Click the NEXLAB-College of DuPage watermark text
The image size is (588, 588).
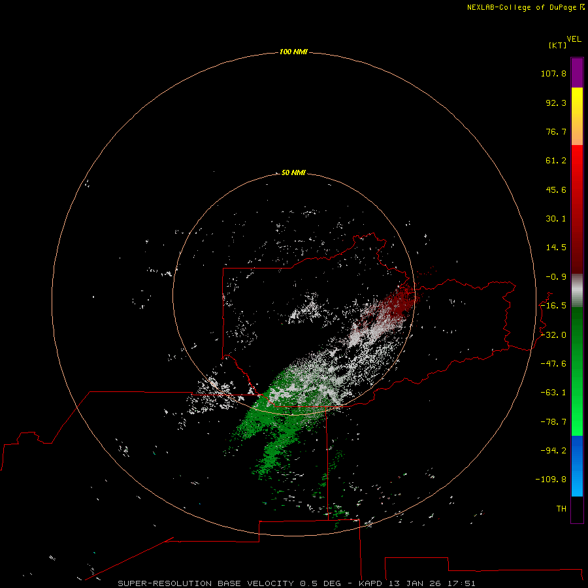(x=521, y=7)
